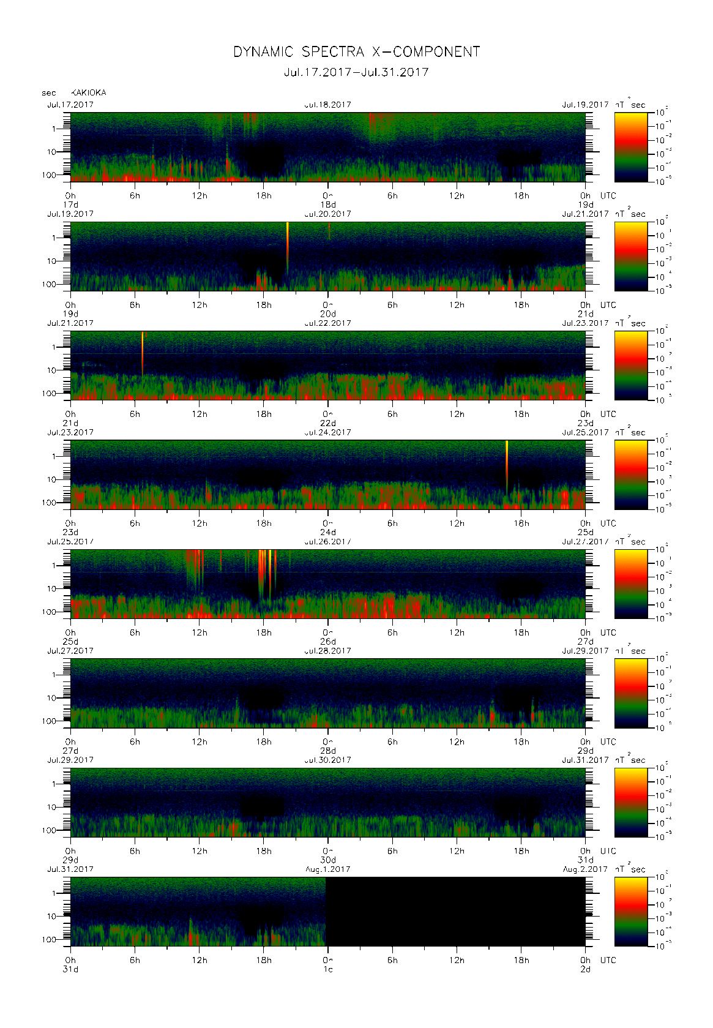Click the seventh spectrogram panel from top
Screen dimensions: 713x1028
pyautogui.click(x=327, y=802)
